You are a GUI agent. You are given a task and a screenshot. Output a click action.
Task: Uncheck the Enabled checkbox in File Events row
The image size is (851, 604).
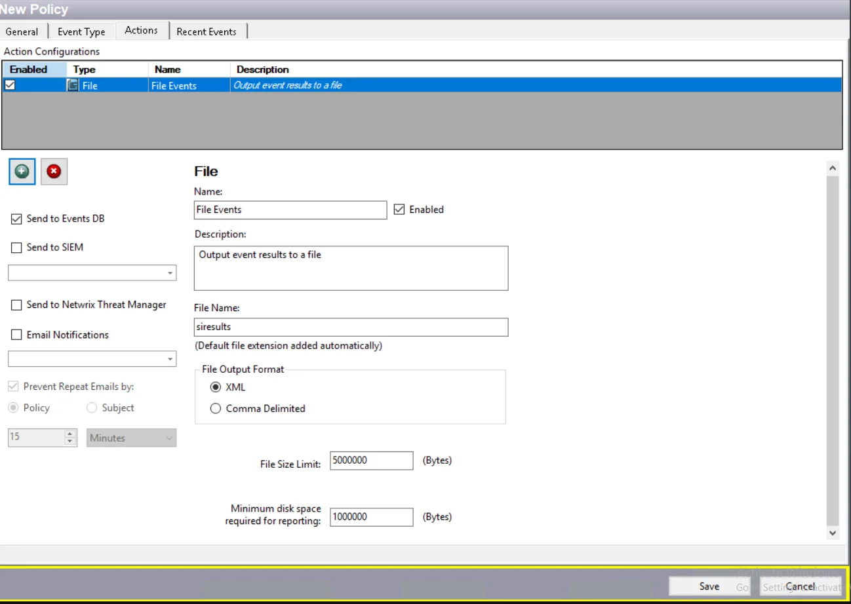coord(10,85)
